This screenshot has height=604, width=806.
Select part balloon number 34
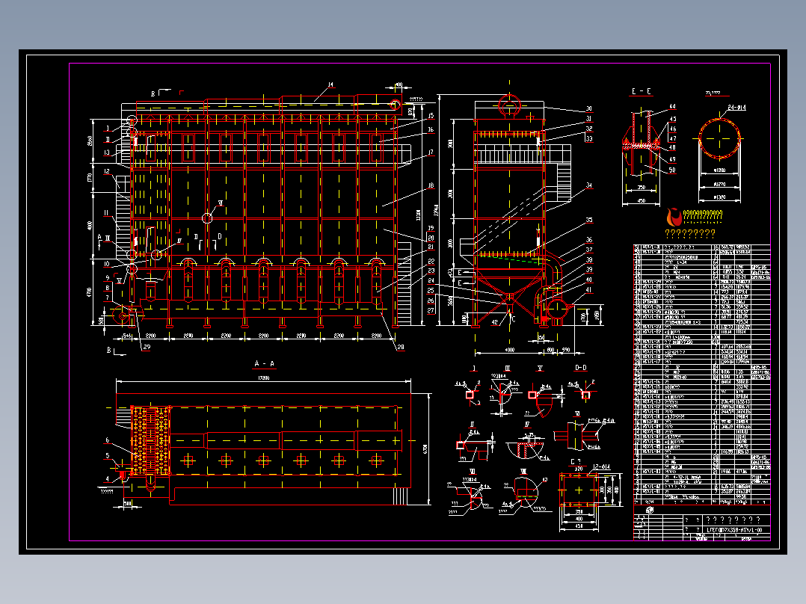(588, 185)
